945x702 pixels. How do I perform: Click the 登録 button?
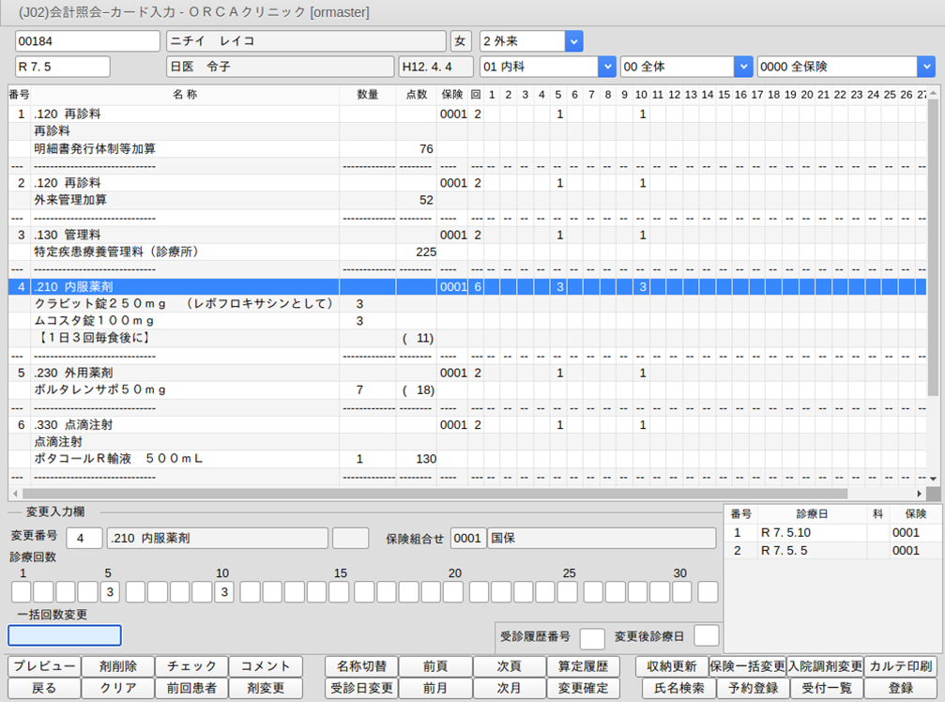[x=900, y=688]
